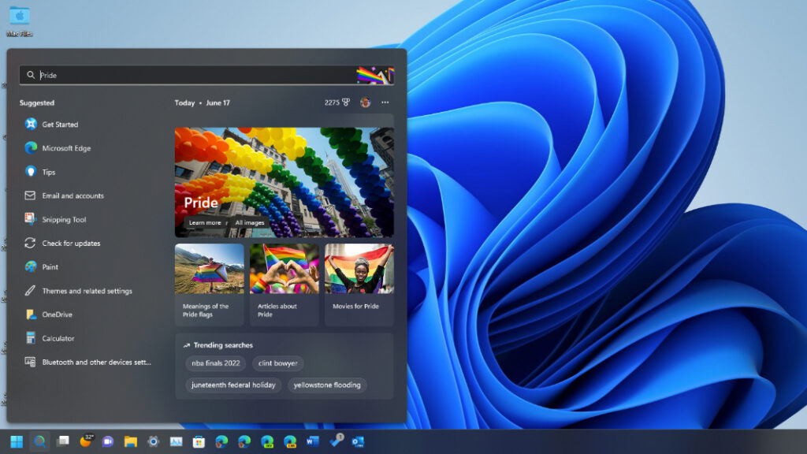Click the Settings gear icon in taskbar
807x454 pixels.
[x=154, y=441]
